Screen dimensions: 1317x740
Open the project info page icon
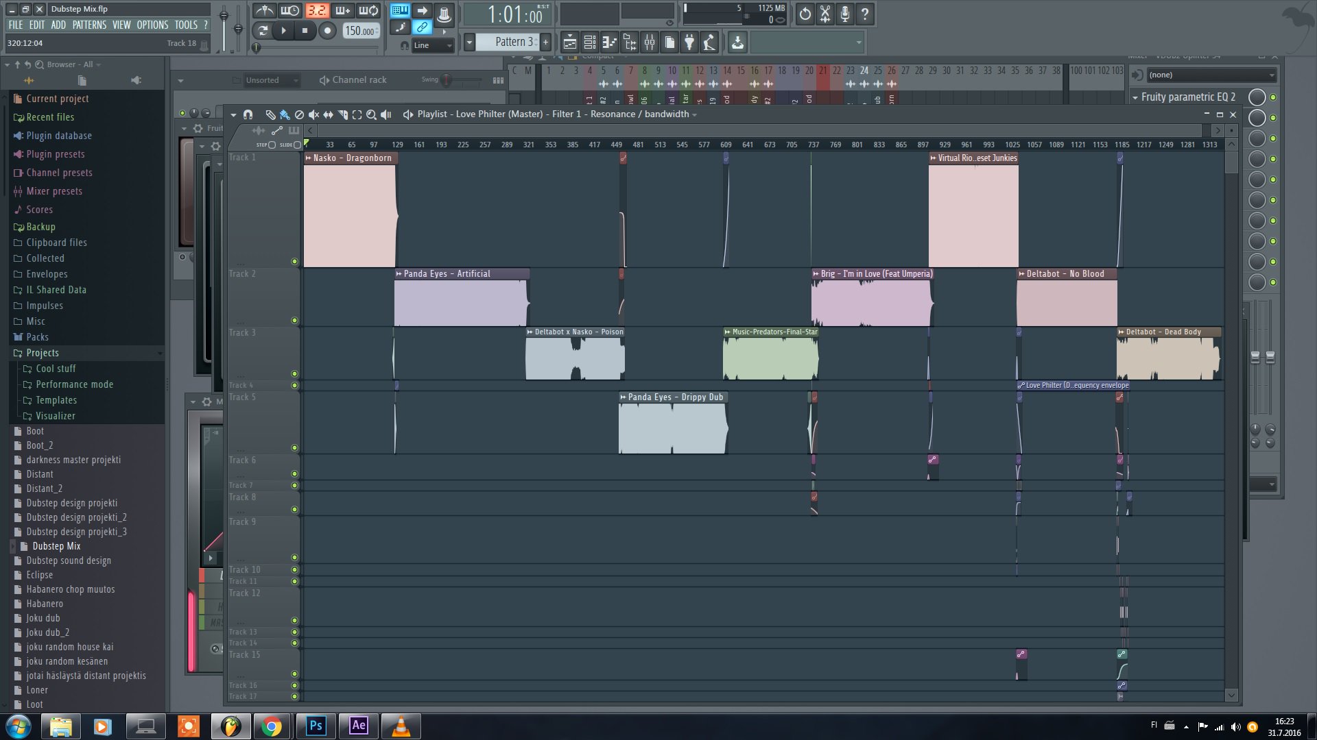pos(669,42)
